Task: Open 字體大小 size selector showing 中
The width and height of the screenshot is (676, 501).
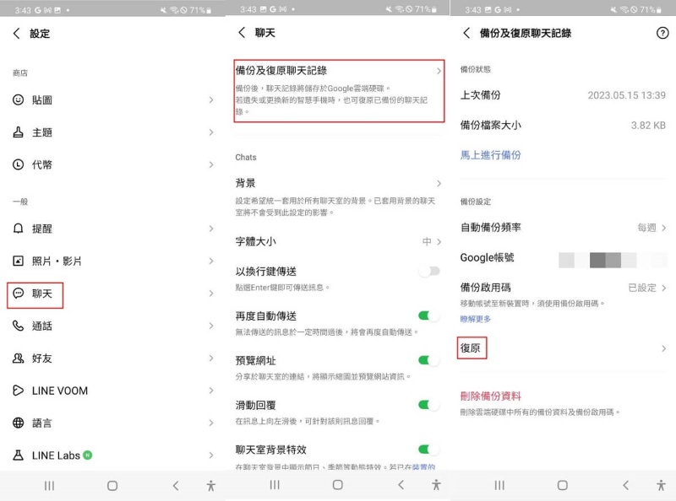Action: click(x=431, y=242)
